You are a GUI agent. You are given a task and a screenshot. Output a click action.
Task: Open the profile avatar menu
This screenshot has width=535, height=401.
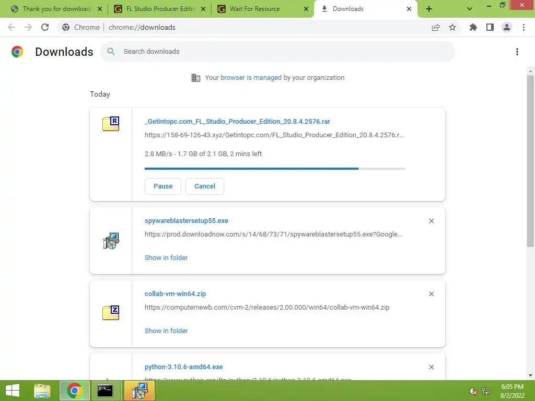[507, 27]
